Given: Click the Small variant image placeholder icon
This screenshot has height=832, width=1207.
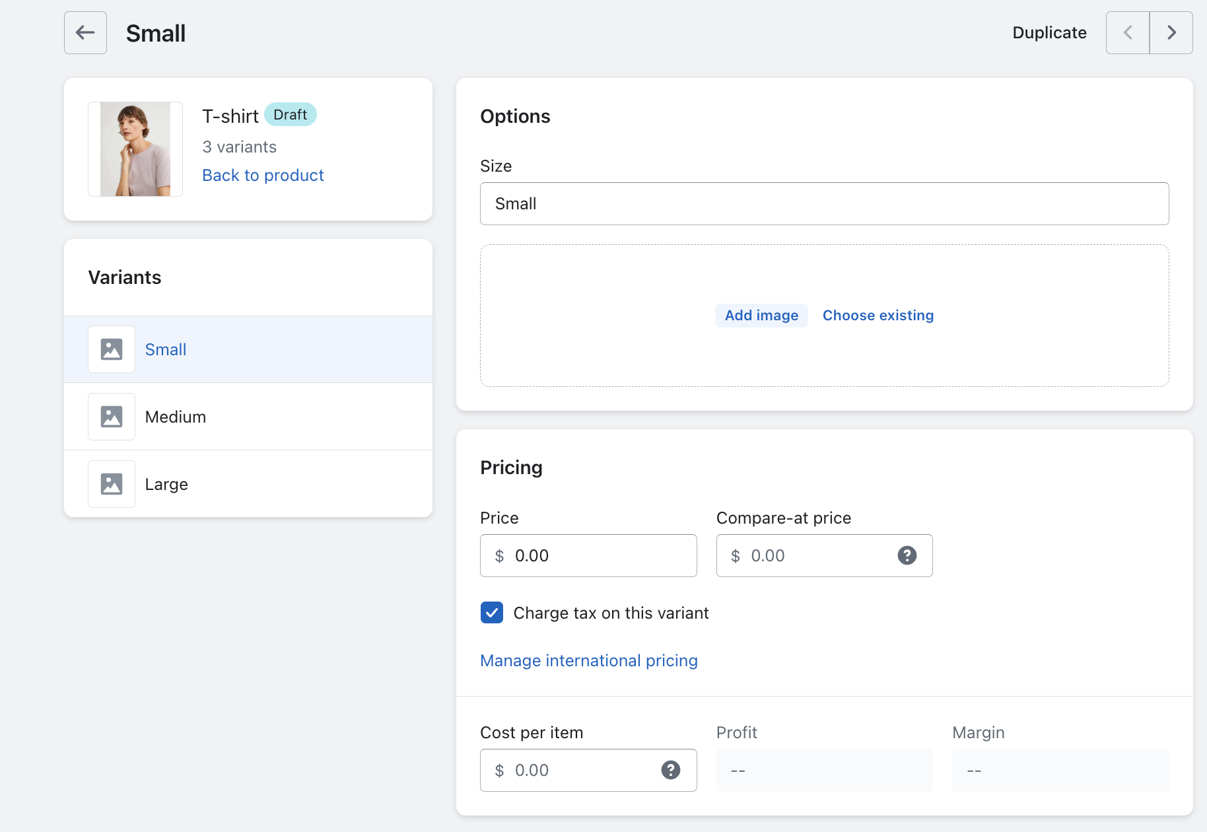Looking at the screenshot, I should coord(112,349).
